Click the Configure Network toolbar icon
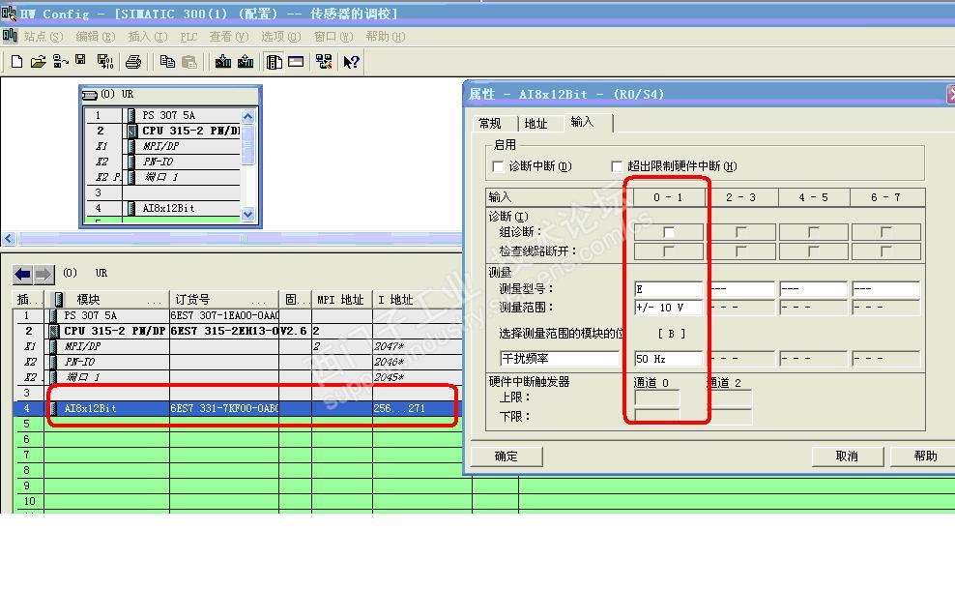 (x=324, y=62)
